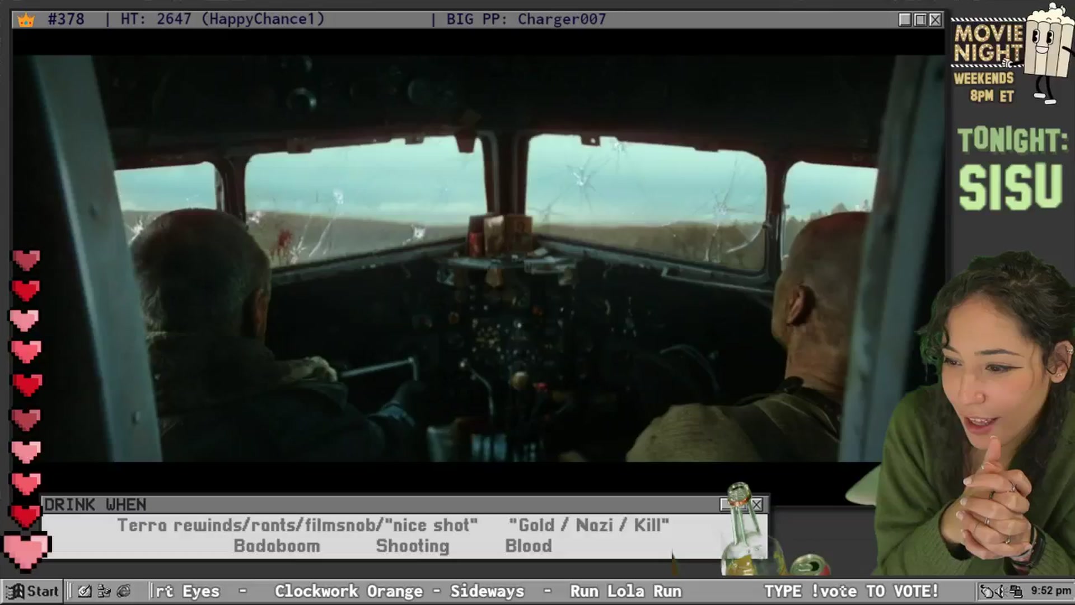Image resolution: width=1075 pixels, height=605 pixels.
Task: Click the BIG PP: Charger007 title text
Action: [x=526, y=20]
